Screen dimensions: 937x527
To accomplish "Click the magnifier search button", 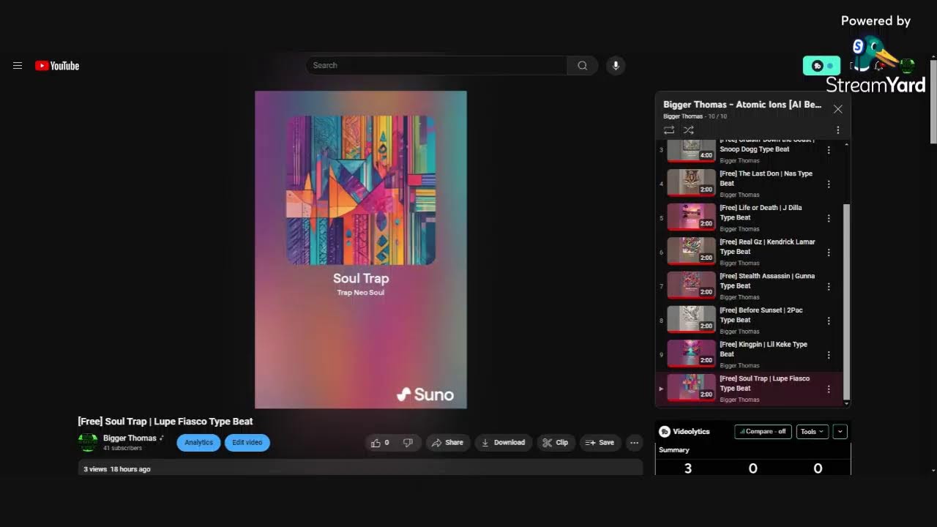I will (582, 65).
